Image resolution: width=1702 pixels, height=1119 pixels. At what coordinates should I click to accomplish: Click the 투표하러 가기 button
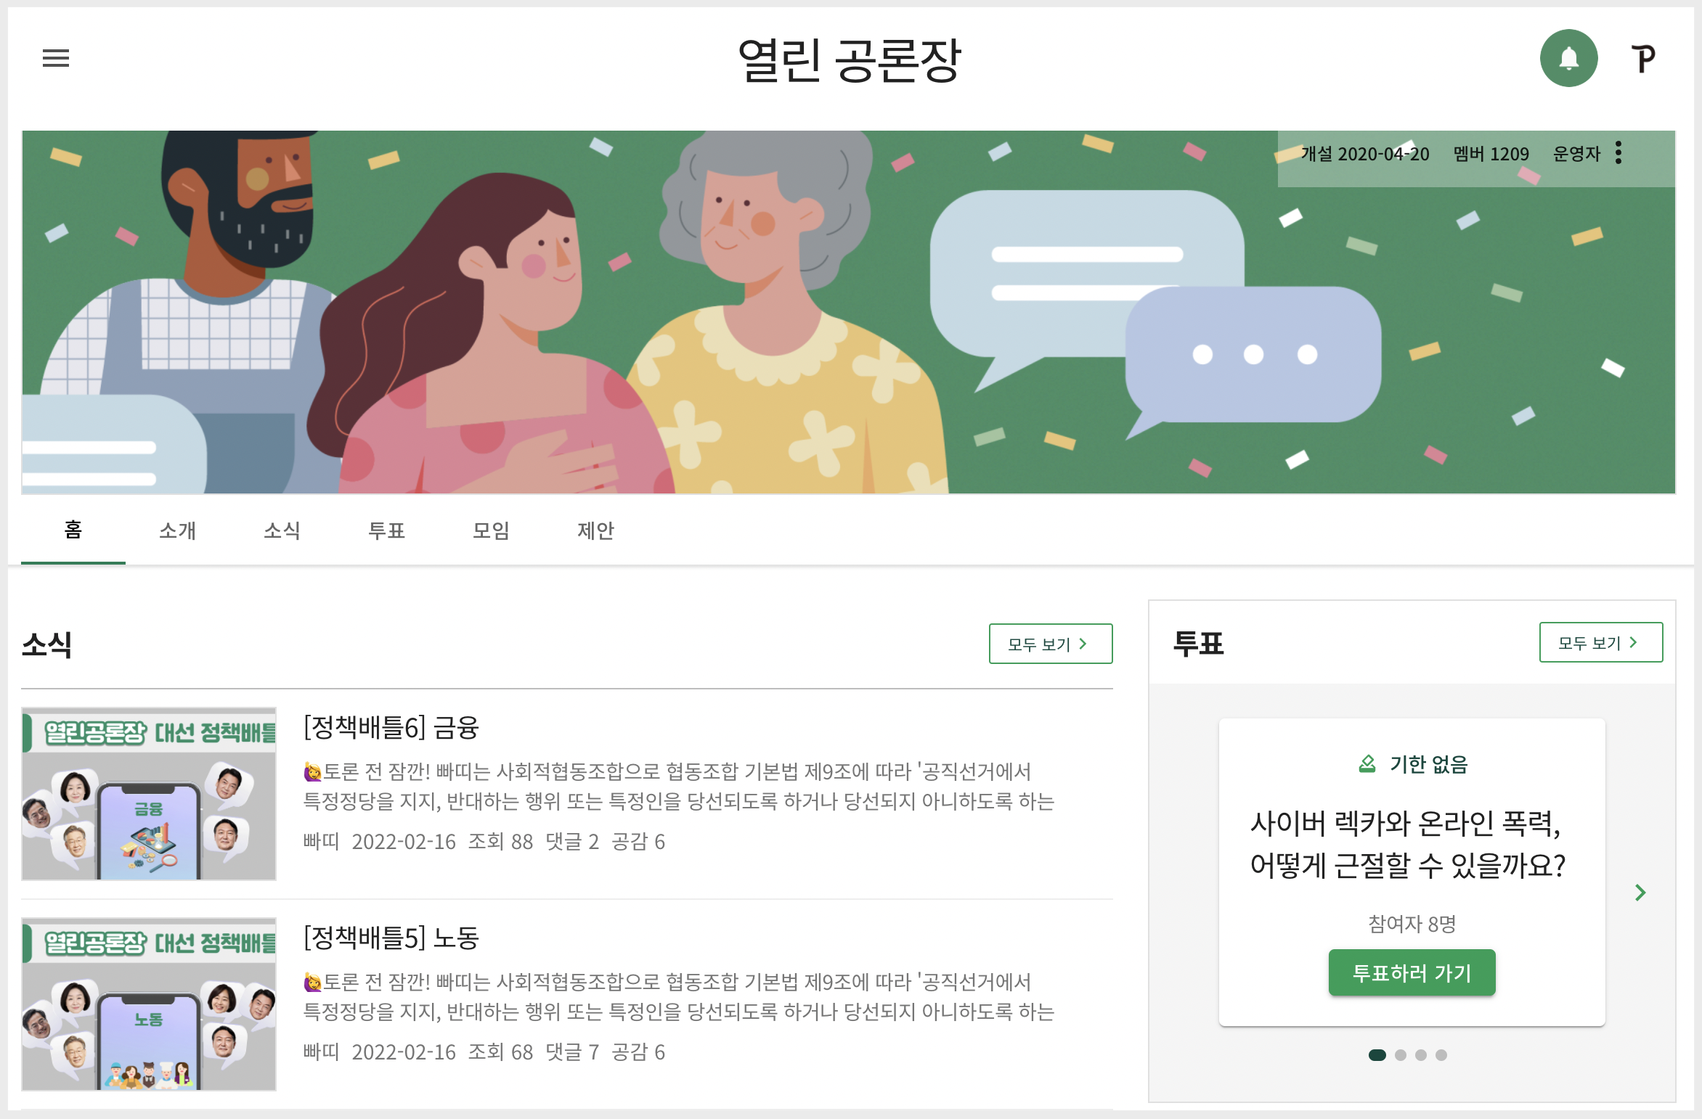pos(1412,972)
